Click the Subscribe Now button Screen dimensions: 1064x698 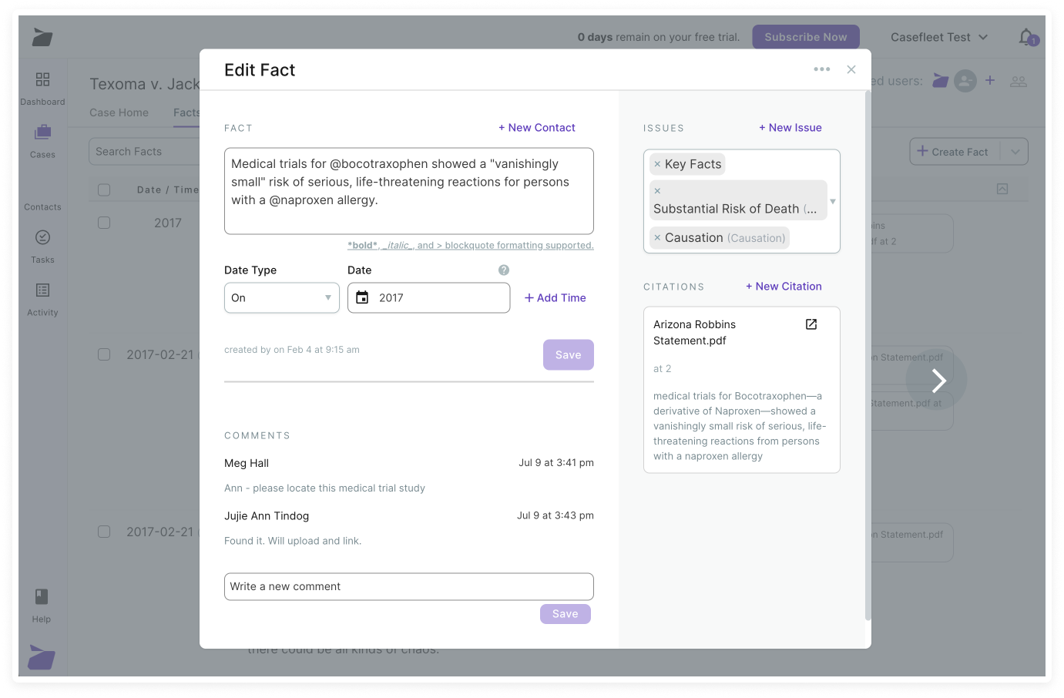pos(805,36)
